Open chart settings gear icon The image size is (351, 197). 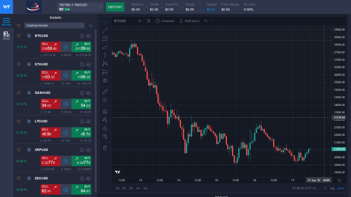pyautogui.click(x=339, y=181)
